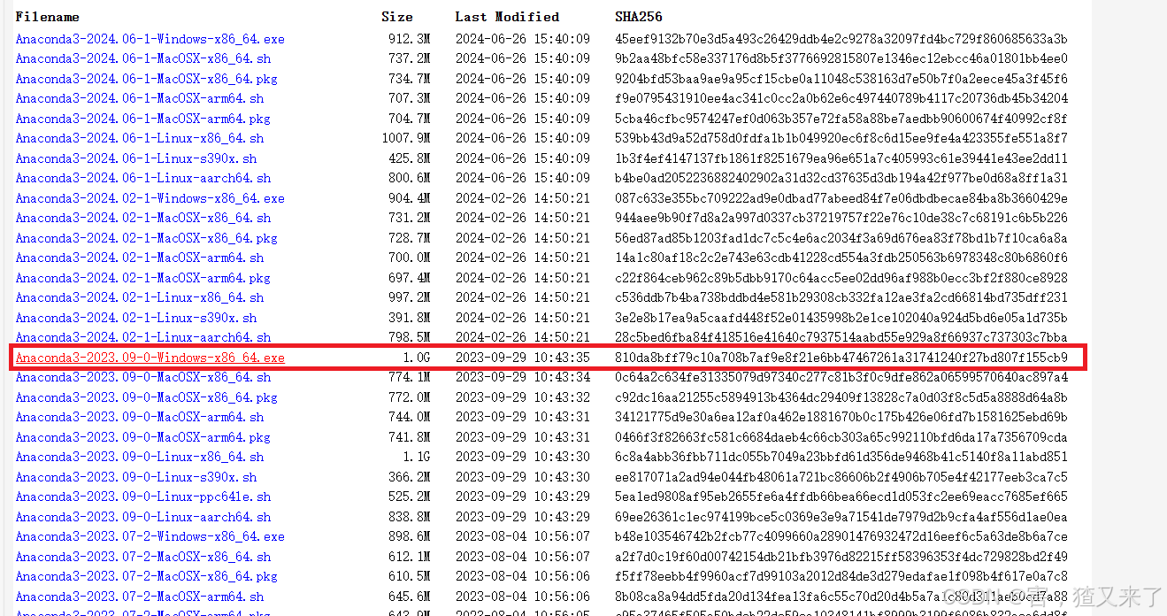Image resolution: width=1167 pixels, height=616 pixels.
Task: Click SHA256 hash starting with b48e103546742
Action: [x=841, y=536]
